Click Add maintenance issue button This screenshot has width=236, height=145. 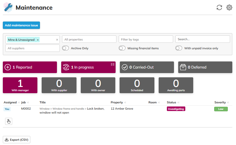click(x=21, y=25)
